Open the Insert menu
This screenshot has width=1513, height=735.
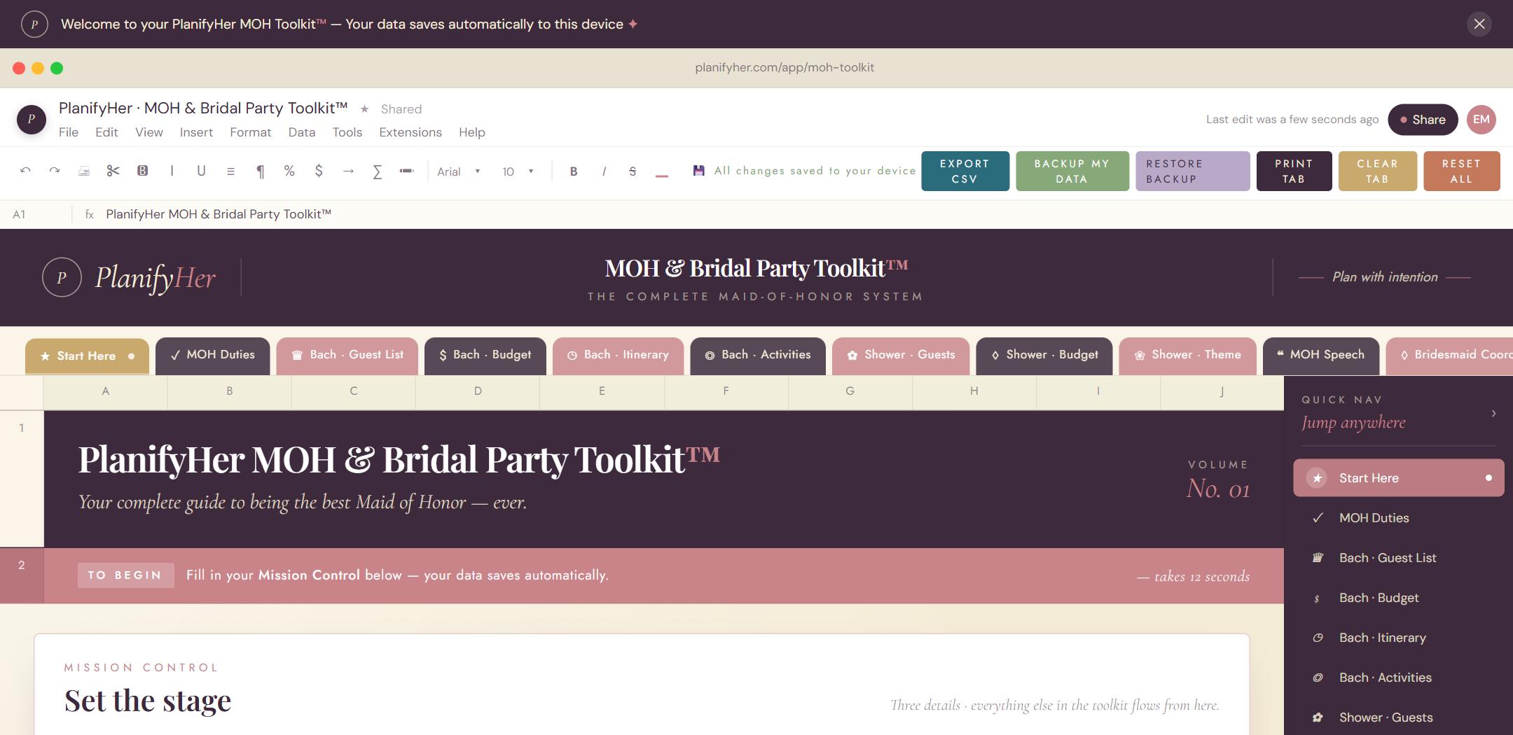pyautogui.click(x=196, y=132)
